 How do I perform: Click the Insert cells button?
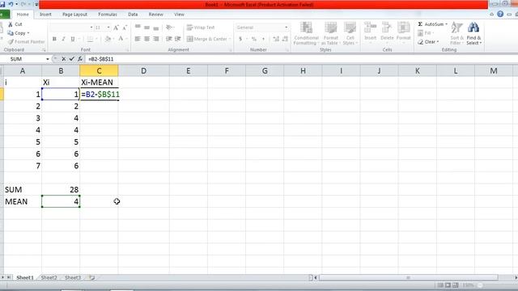(371, 32)
